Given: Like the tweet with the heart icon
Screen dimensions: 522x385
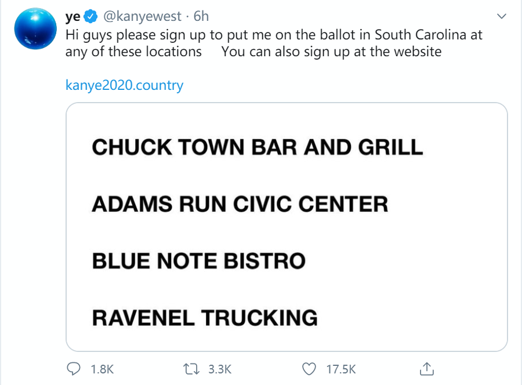Looking at the screenshot, I should (x=310, y=369).
